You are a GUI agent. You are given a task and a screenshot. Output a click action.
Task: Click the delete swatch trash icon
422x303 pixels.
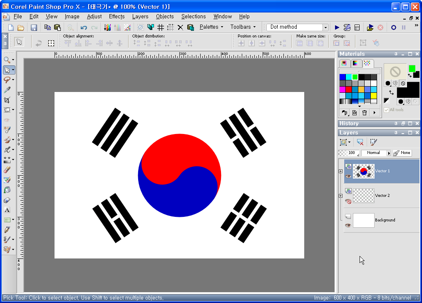(x=364, y=112)
